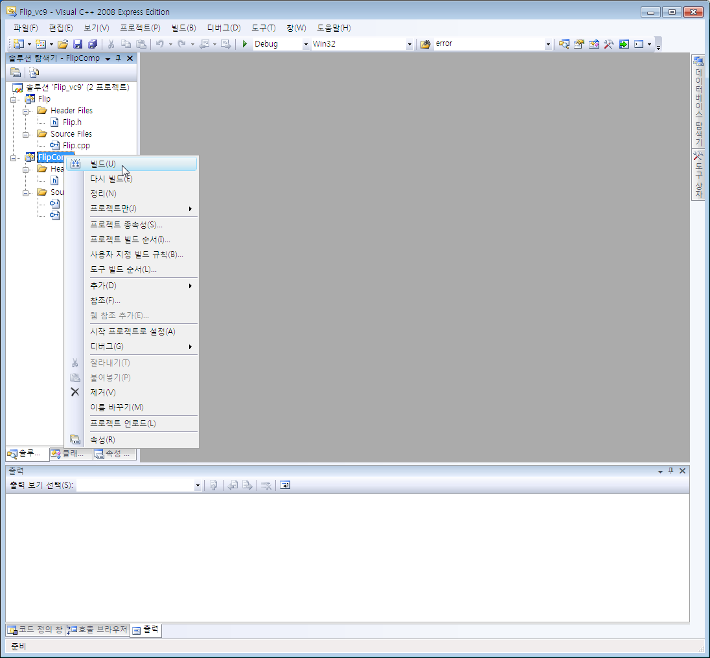Toggle auto-hide pin on Output panel

click(670, 471)
